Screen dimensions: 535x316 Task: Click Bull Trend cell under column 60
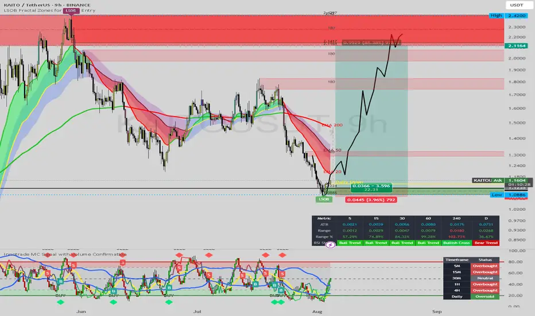point(428,243)
